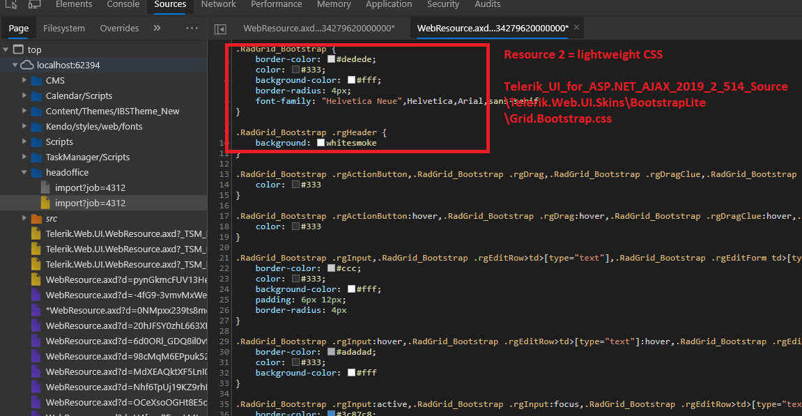
Task: Collapse the top frame tree node
Action: pos(6,49)
